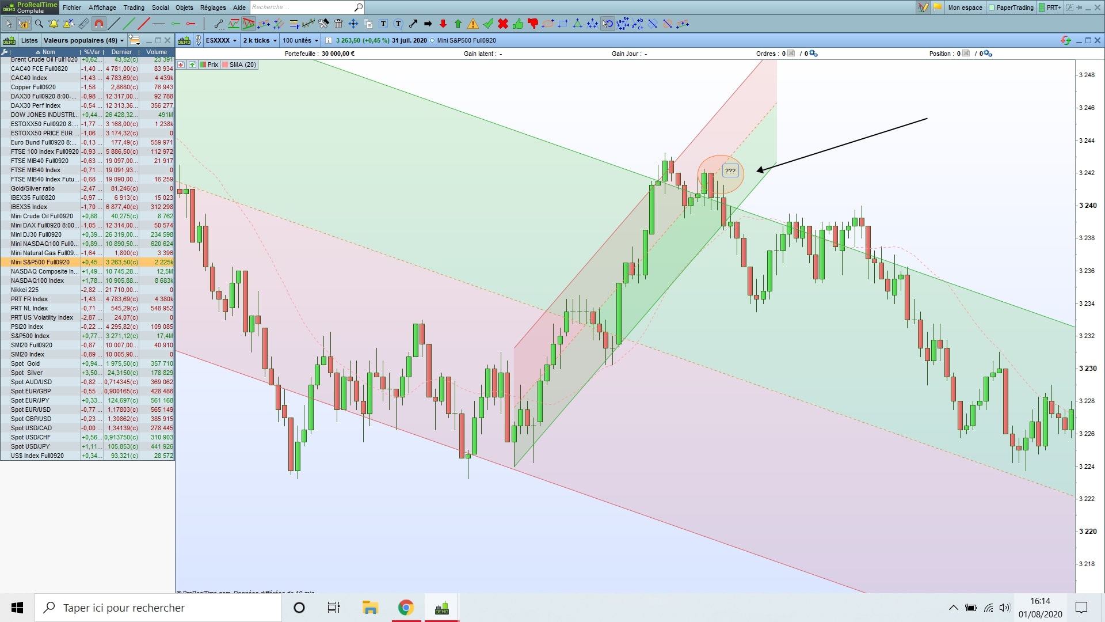Screen dimensions: 1105x622
Task: Open the Trading menu
Action: click(134, 7)
